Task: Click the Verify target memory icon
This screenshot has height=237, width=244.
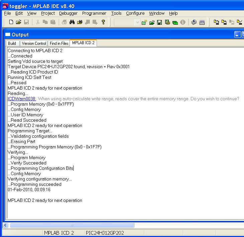Action: [239, 22]
